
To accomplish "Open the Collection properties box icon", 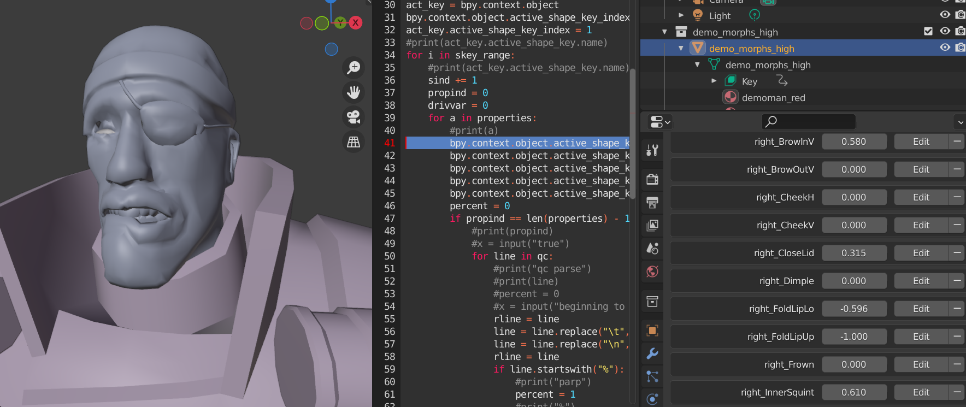I will (x=652, y=302).
